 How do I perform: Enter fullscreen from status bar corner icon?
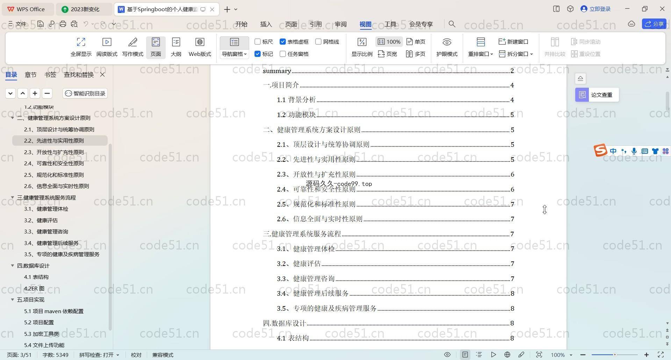(661, 355)
